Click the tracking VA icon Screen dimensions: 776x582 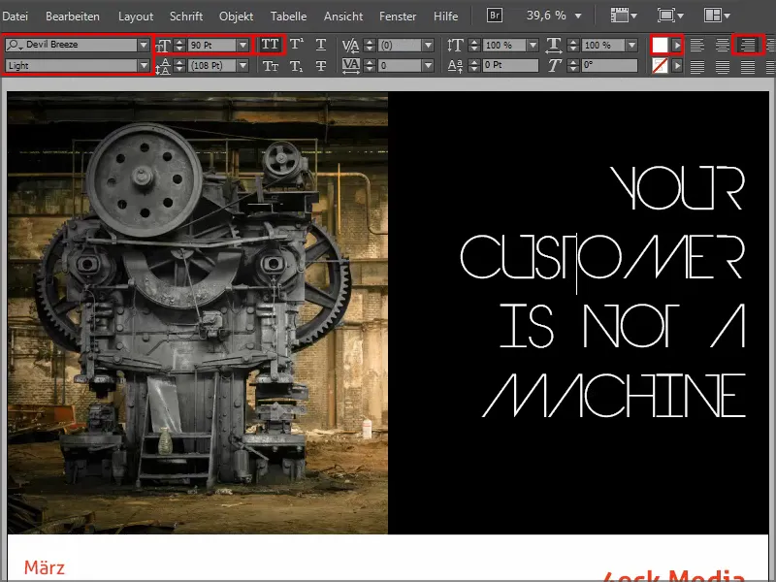pyautogui.click(x=350, y=65)
